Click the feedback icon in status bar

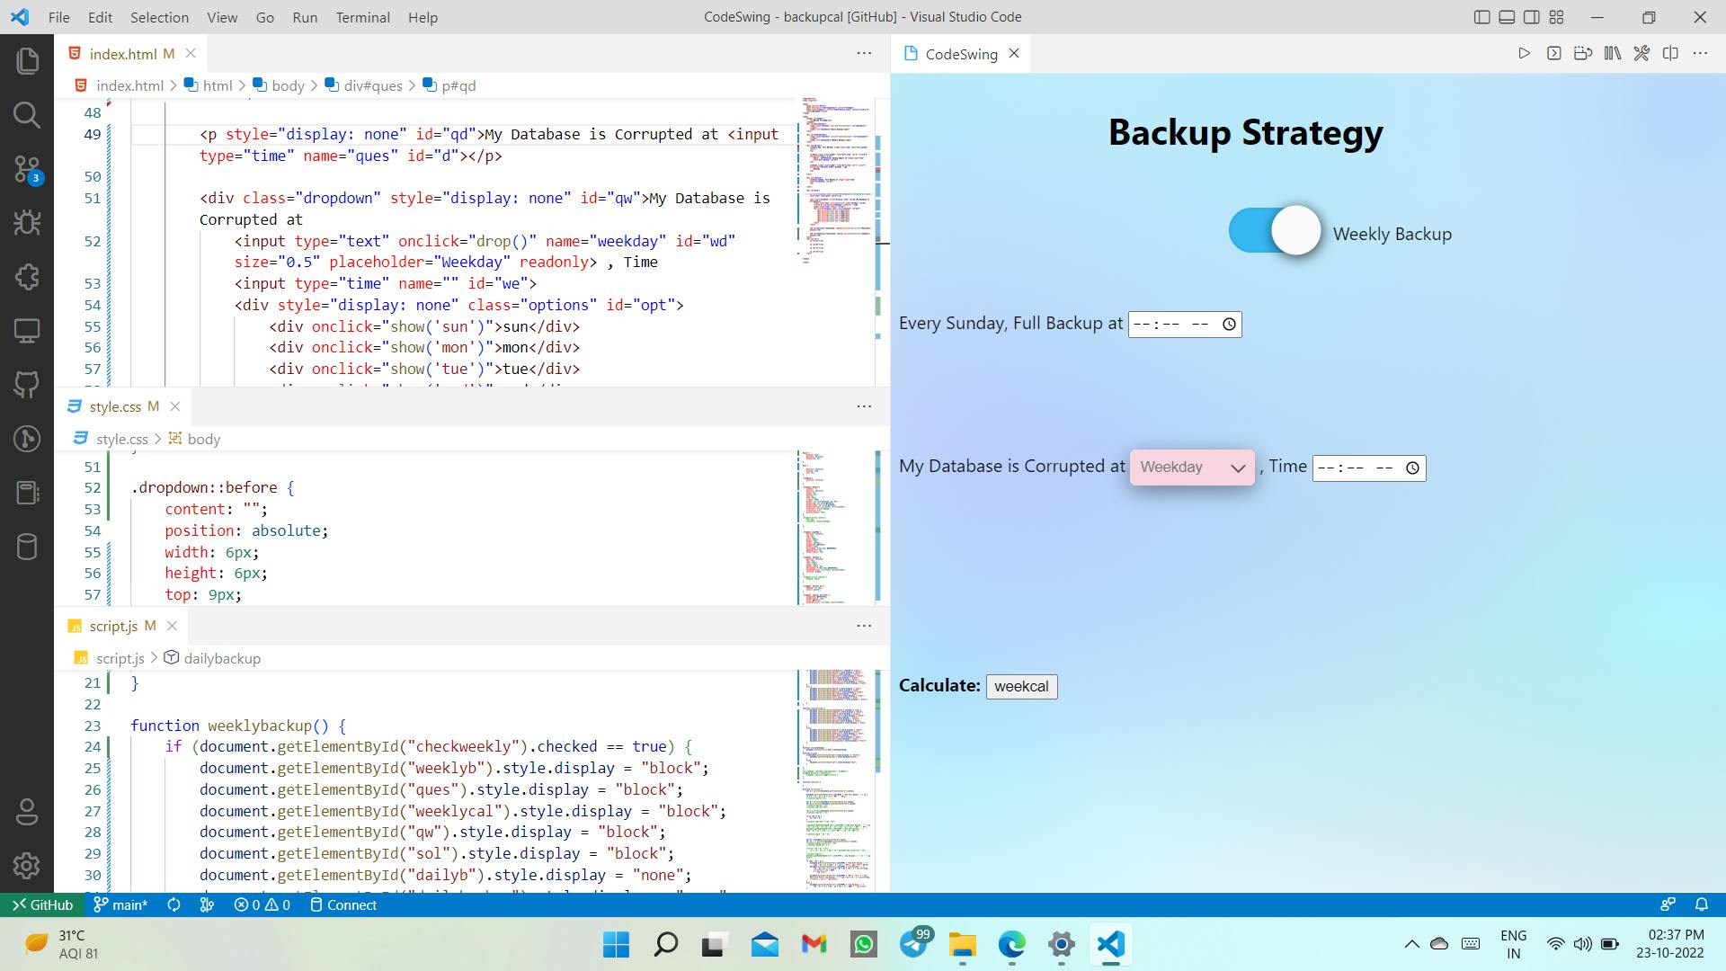tap(1668, 905)
